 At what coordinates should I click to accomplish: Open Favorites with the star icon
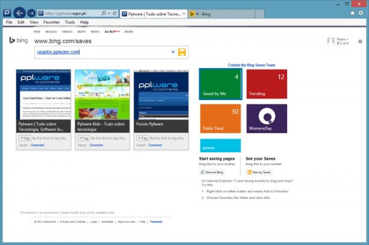tap(352, 13)
